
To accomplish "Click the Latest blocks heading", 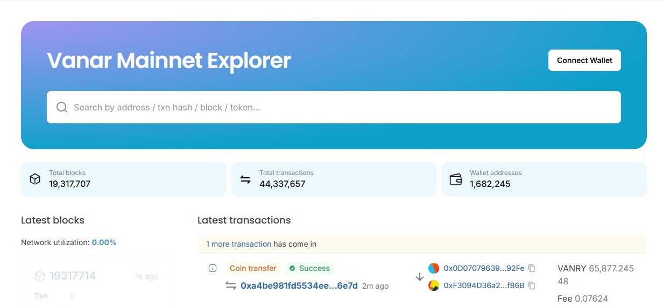I will (53, 220).
